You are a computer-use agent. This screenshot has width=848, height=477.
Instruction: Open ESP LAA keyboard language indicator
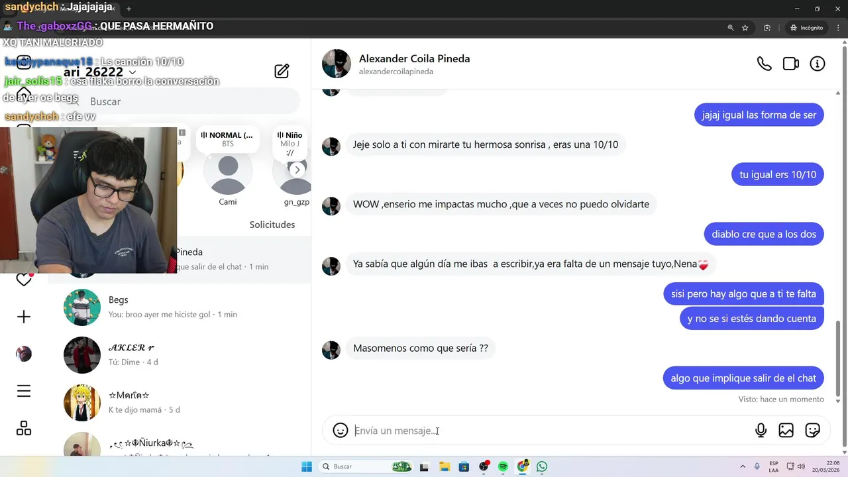pos(773,466)
